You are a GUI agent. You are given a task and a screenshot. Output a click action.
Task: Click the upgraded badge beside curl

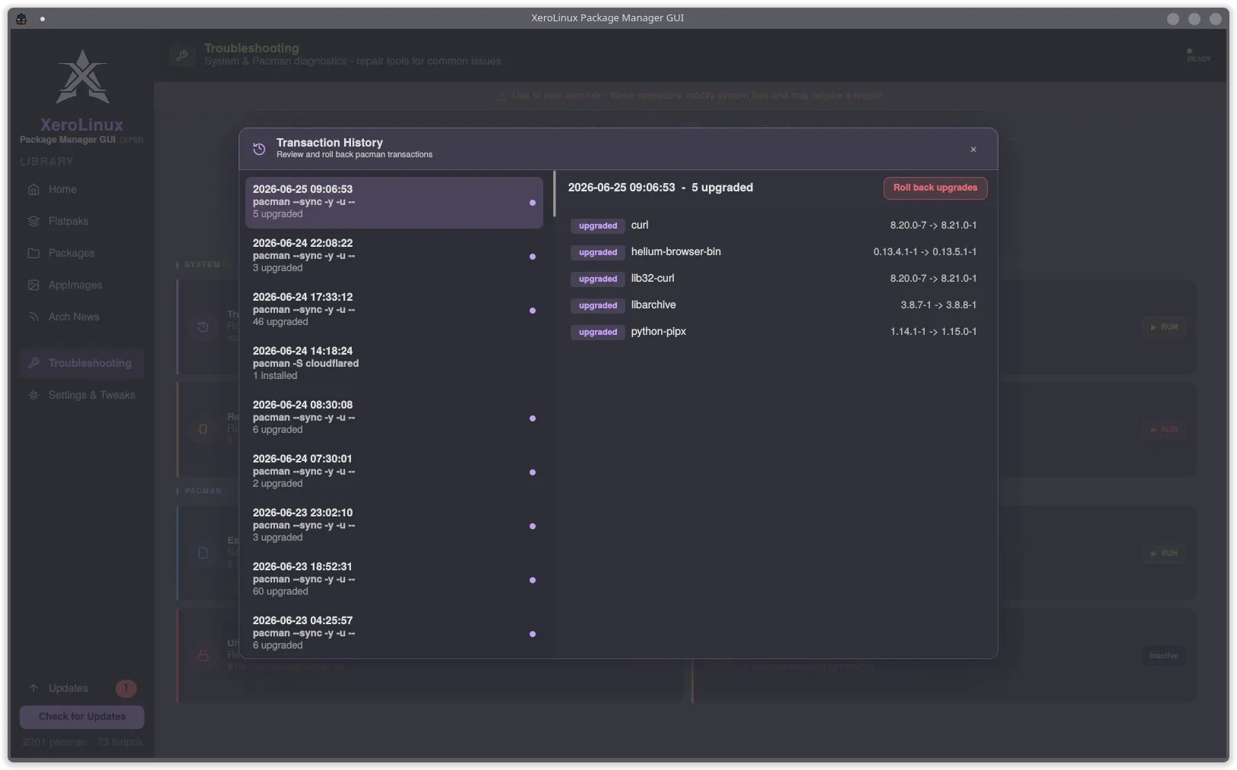[598, 226]
